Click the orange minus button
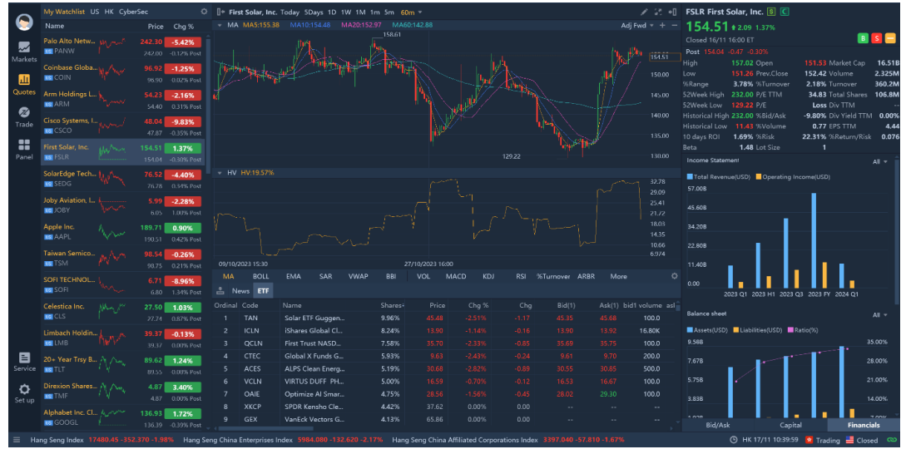 coord(890,38)
